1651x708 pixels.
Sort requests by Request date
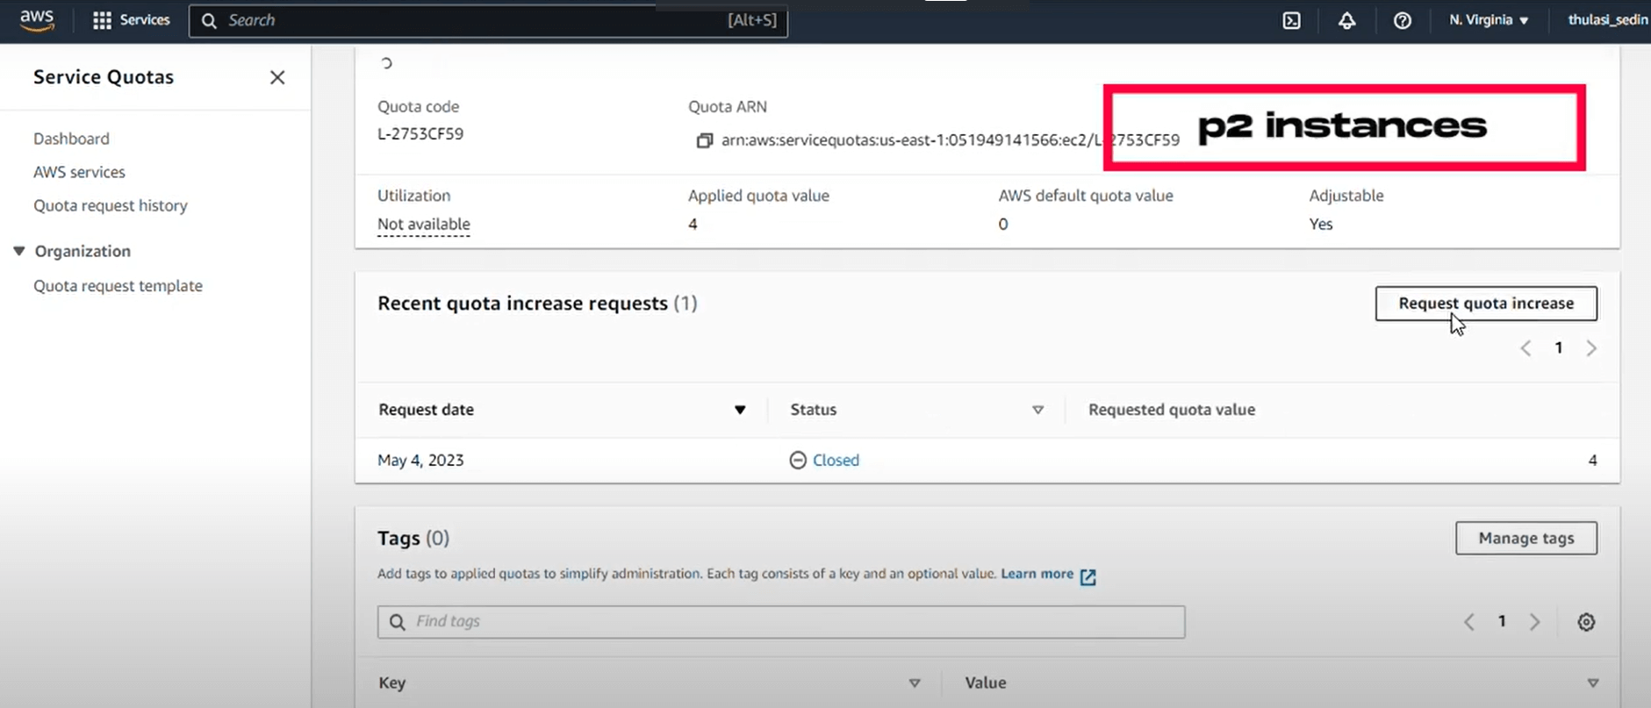[x=739, y=410]
